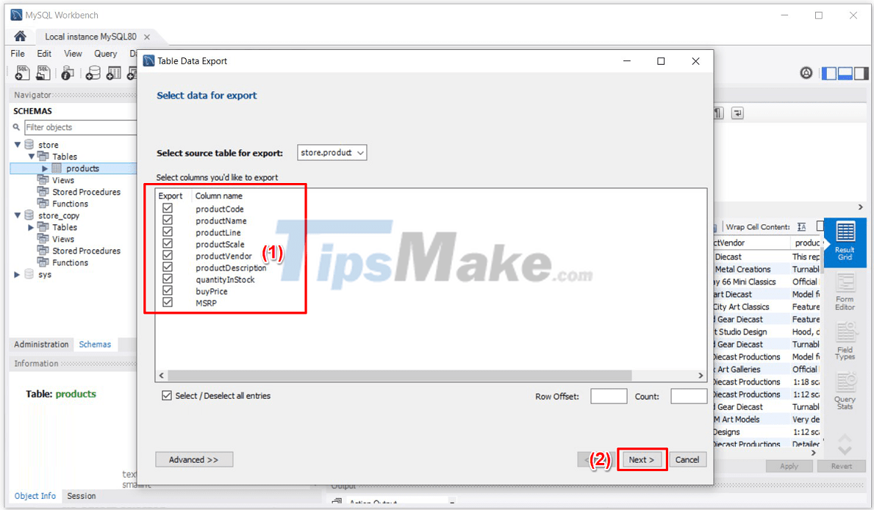The image size is (874, 510).
Task: Open the Query menu
Action: 105,53
